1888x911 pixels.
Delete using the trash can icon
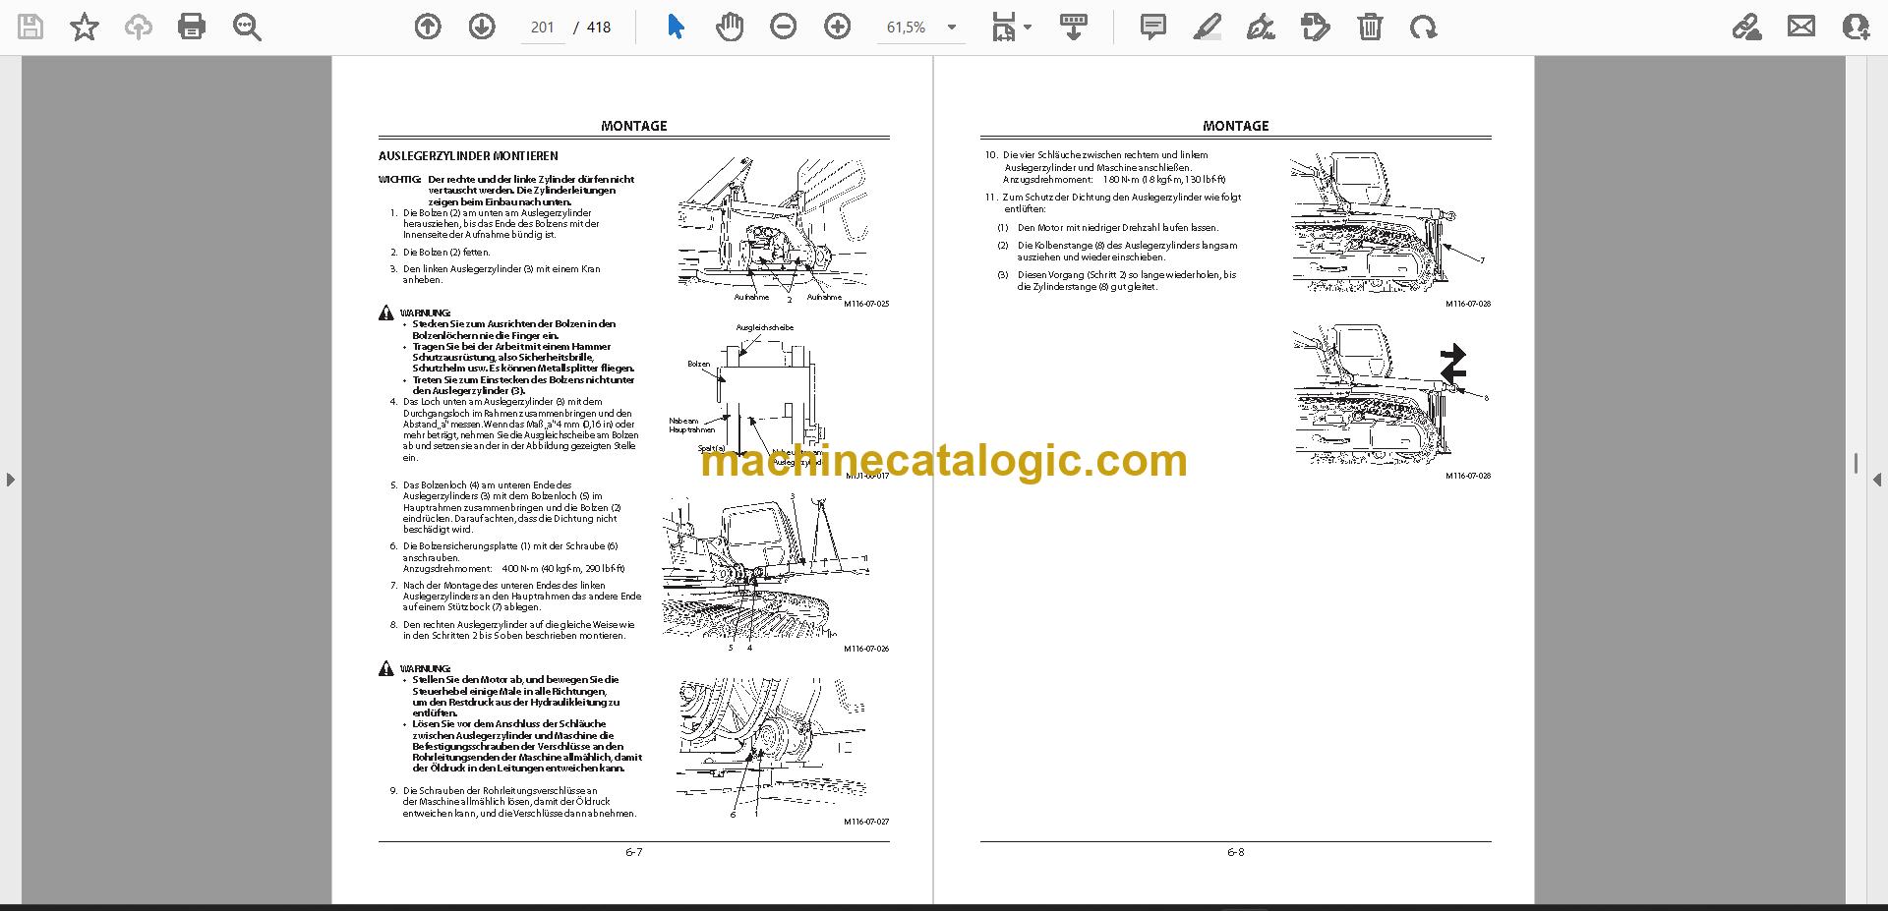(1370, 27)
